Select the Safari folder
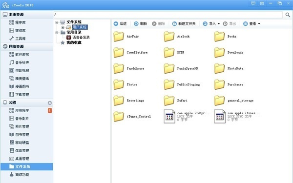 tap(176, 101)
